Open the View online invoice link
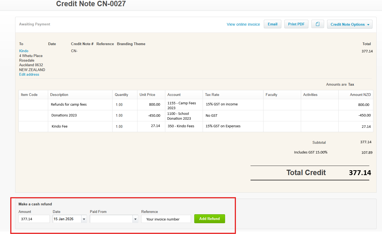 (243, 24)
